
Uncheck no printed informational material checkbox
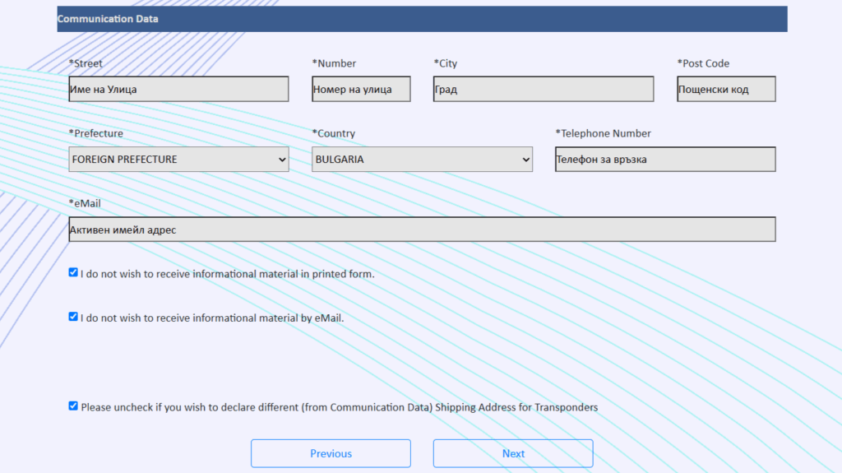73,272
